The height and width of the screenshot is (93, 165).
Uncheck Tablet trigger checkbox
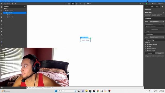click(146, 47)
